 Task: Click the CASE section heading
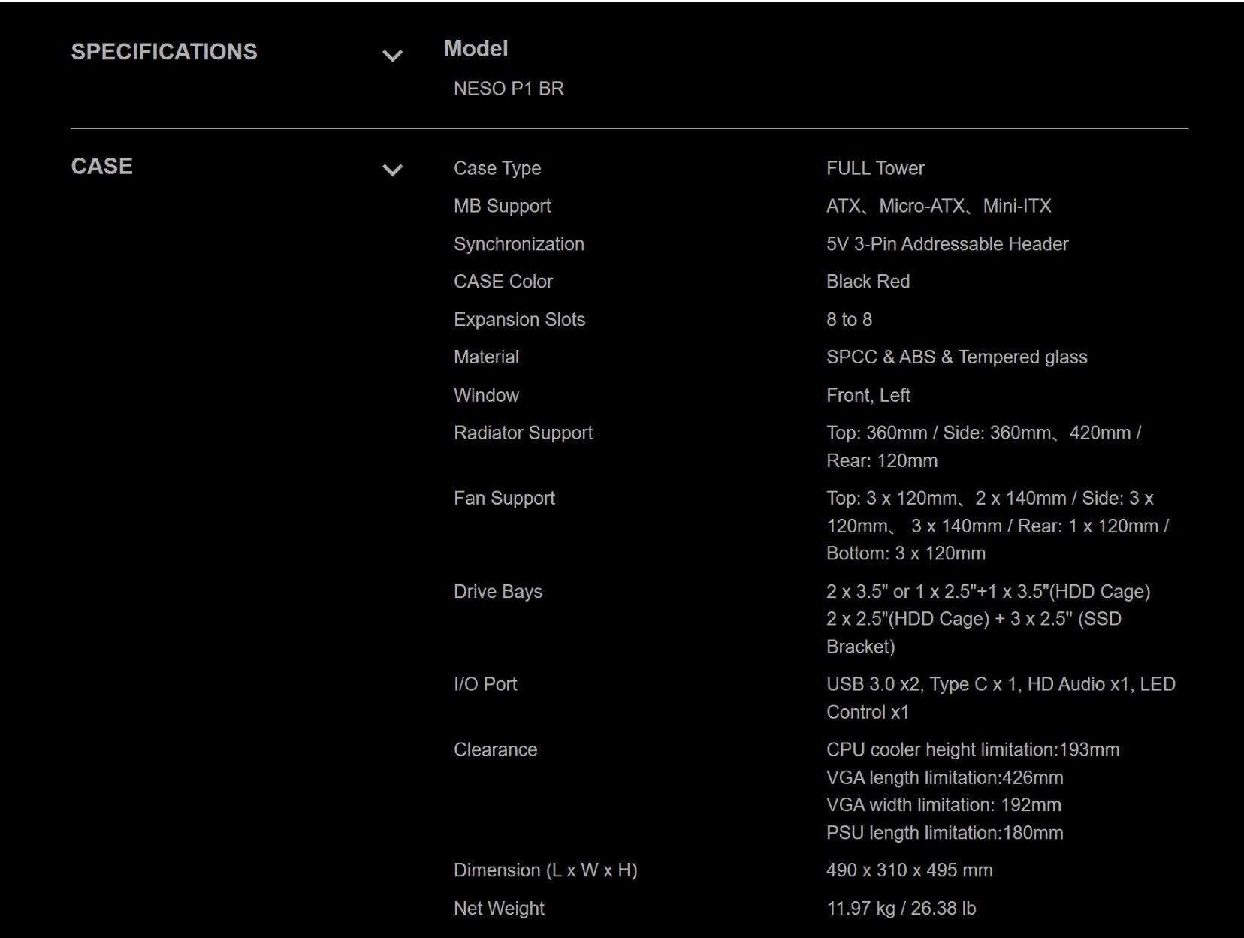pyautogui.click(x=101, y=167)
